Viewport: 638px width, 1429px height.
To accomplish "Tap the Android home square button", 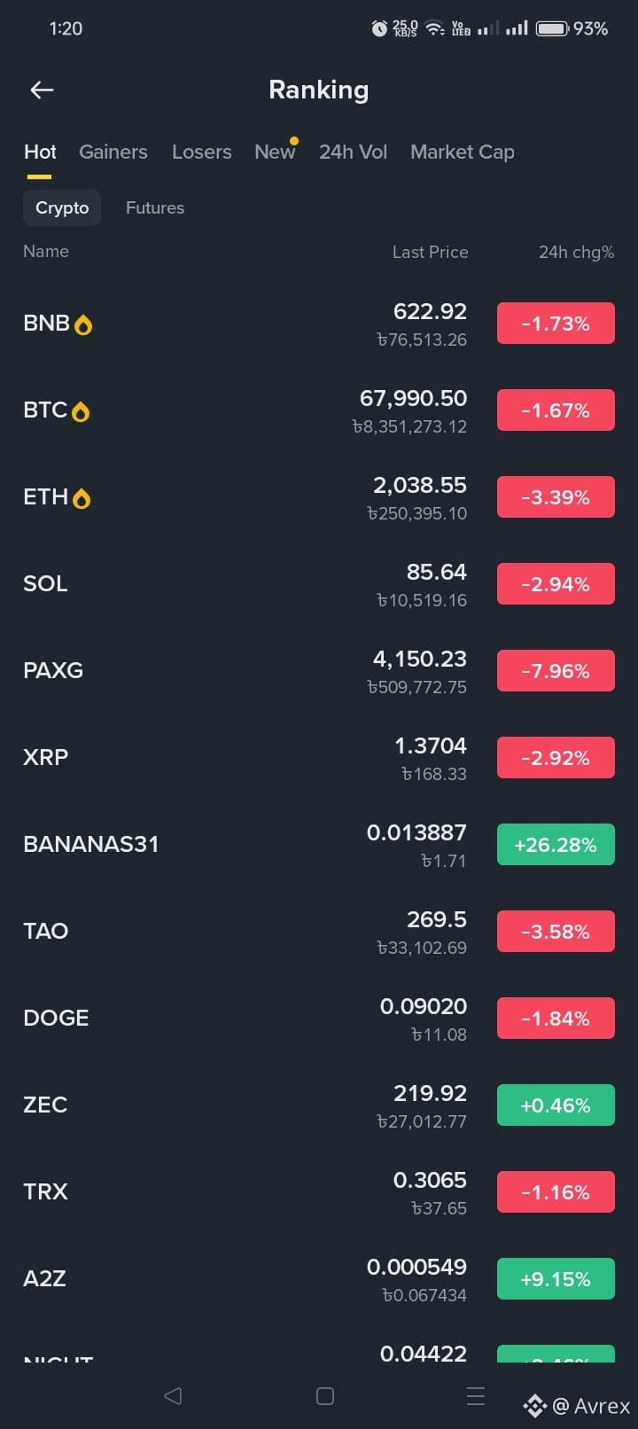I will point(325,1396).
